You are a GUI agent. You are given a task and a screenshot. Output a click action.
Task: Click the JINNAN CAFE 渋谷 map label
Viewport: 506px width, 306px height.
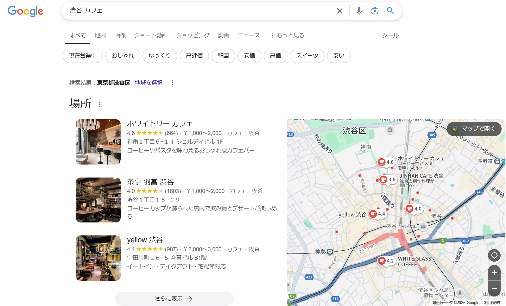[421, 176]
